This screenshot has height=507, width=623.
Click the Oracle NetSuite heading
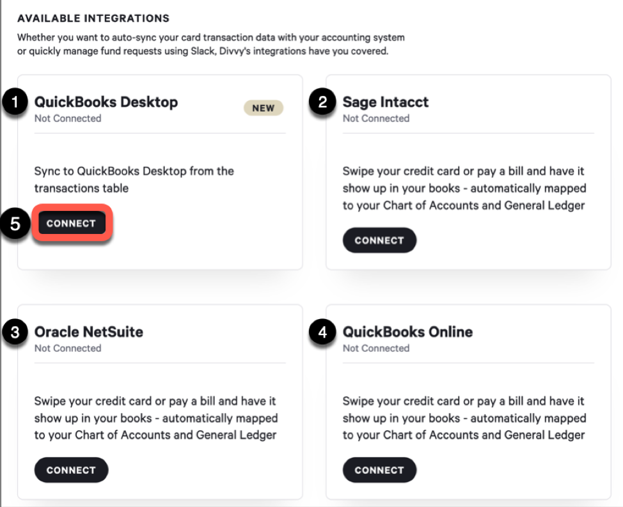pyautogui.click(x=89, y=332)
